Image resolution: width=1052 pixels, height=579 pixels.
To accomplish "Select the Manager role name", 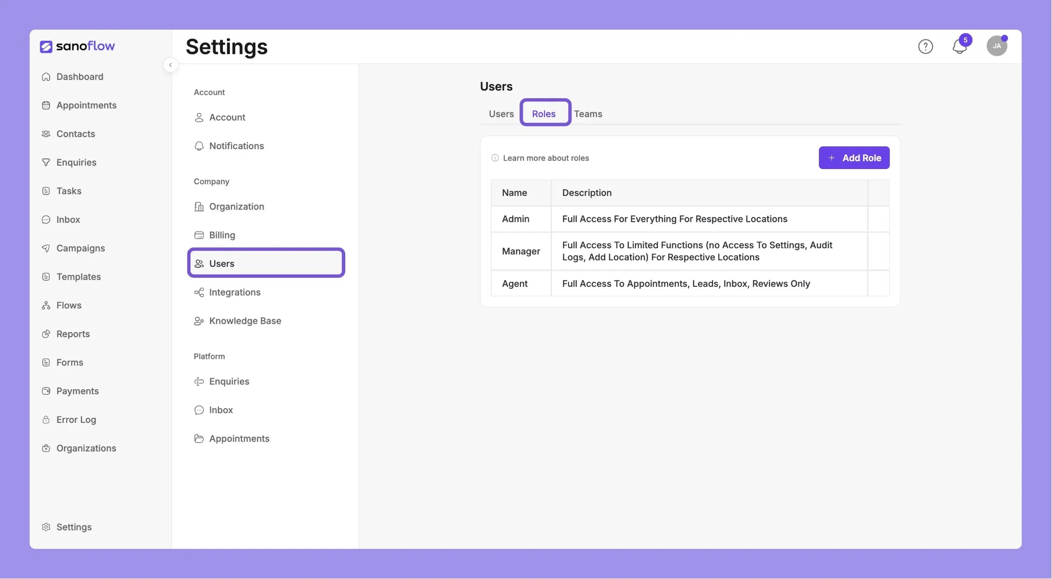I will [521, 252].
